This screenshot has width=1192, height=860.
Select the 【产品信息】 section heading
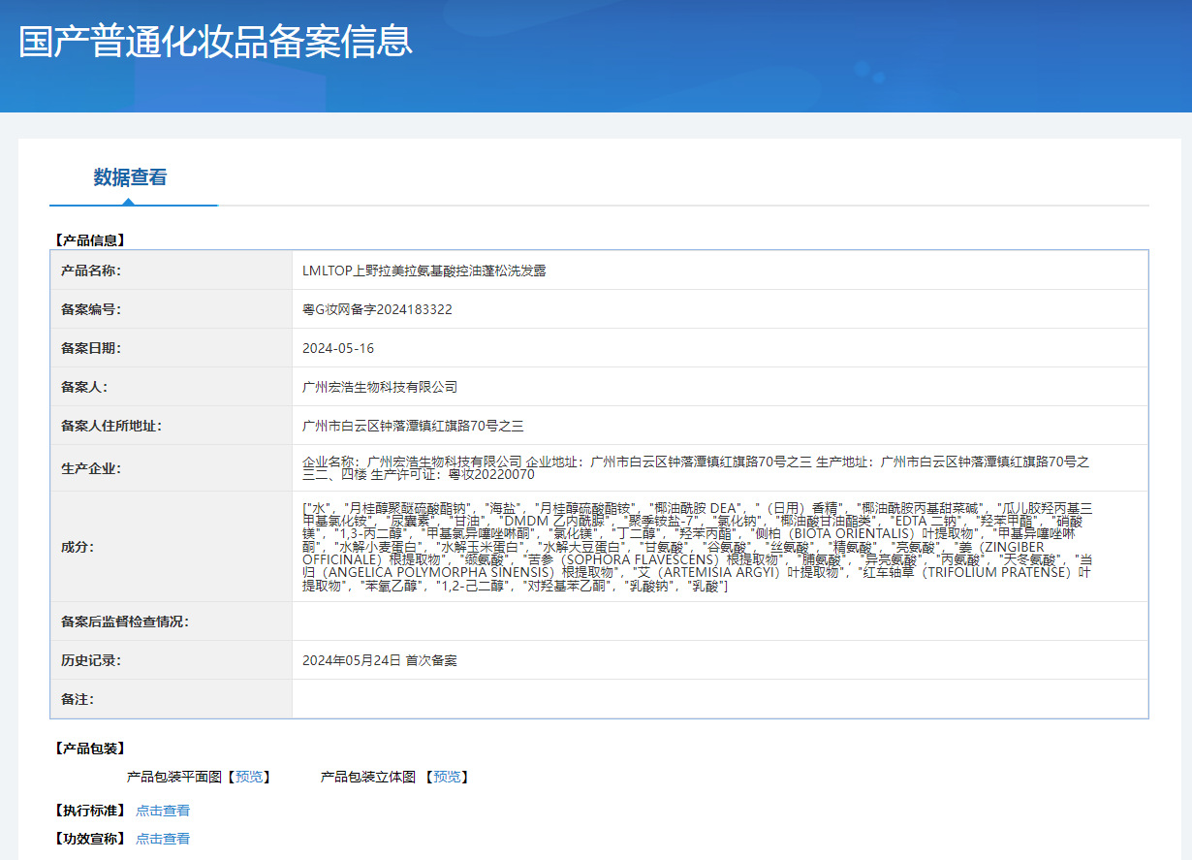[90, 239]
